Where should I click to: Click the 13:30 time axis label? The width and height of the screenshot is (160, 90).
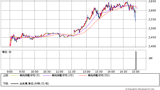(99, 72)
